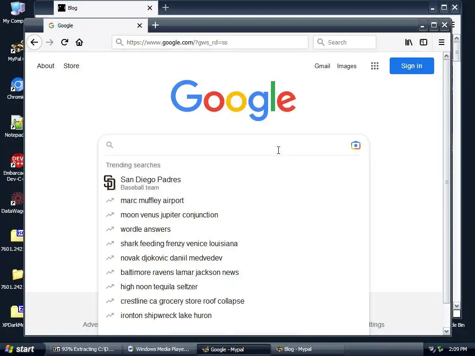Click the San Diego Padres team logo
475x356 pixels.
click(x=109, y=183)
